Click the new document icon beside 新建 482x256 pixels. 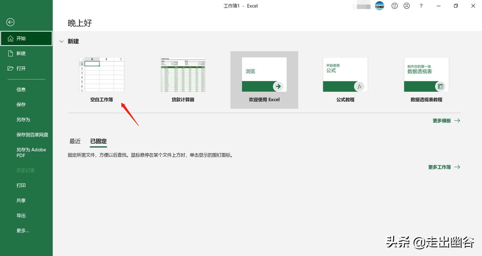(x=10, y=53)
